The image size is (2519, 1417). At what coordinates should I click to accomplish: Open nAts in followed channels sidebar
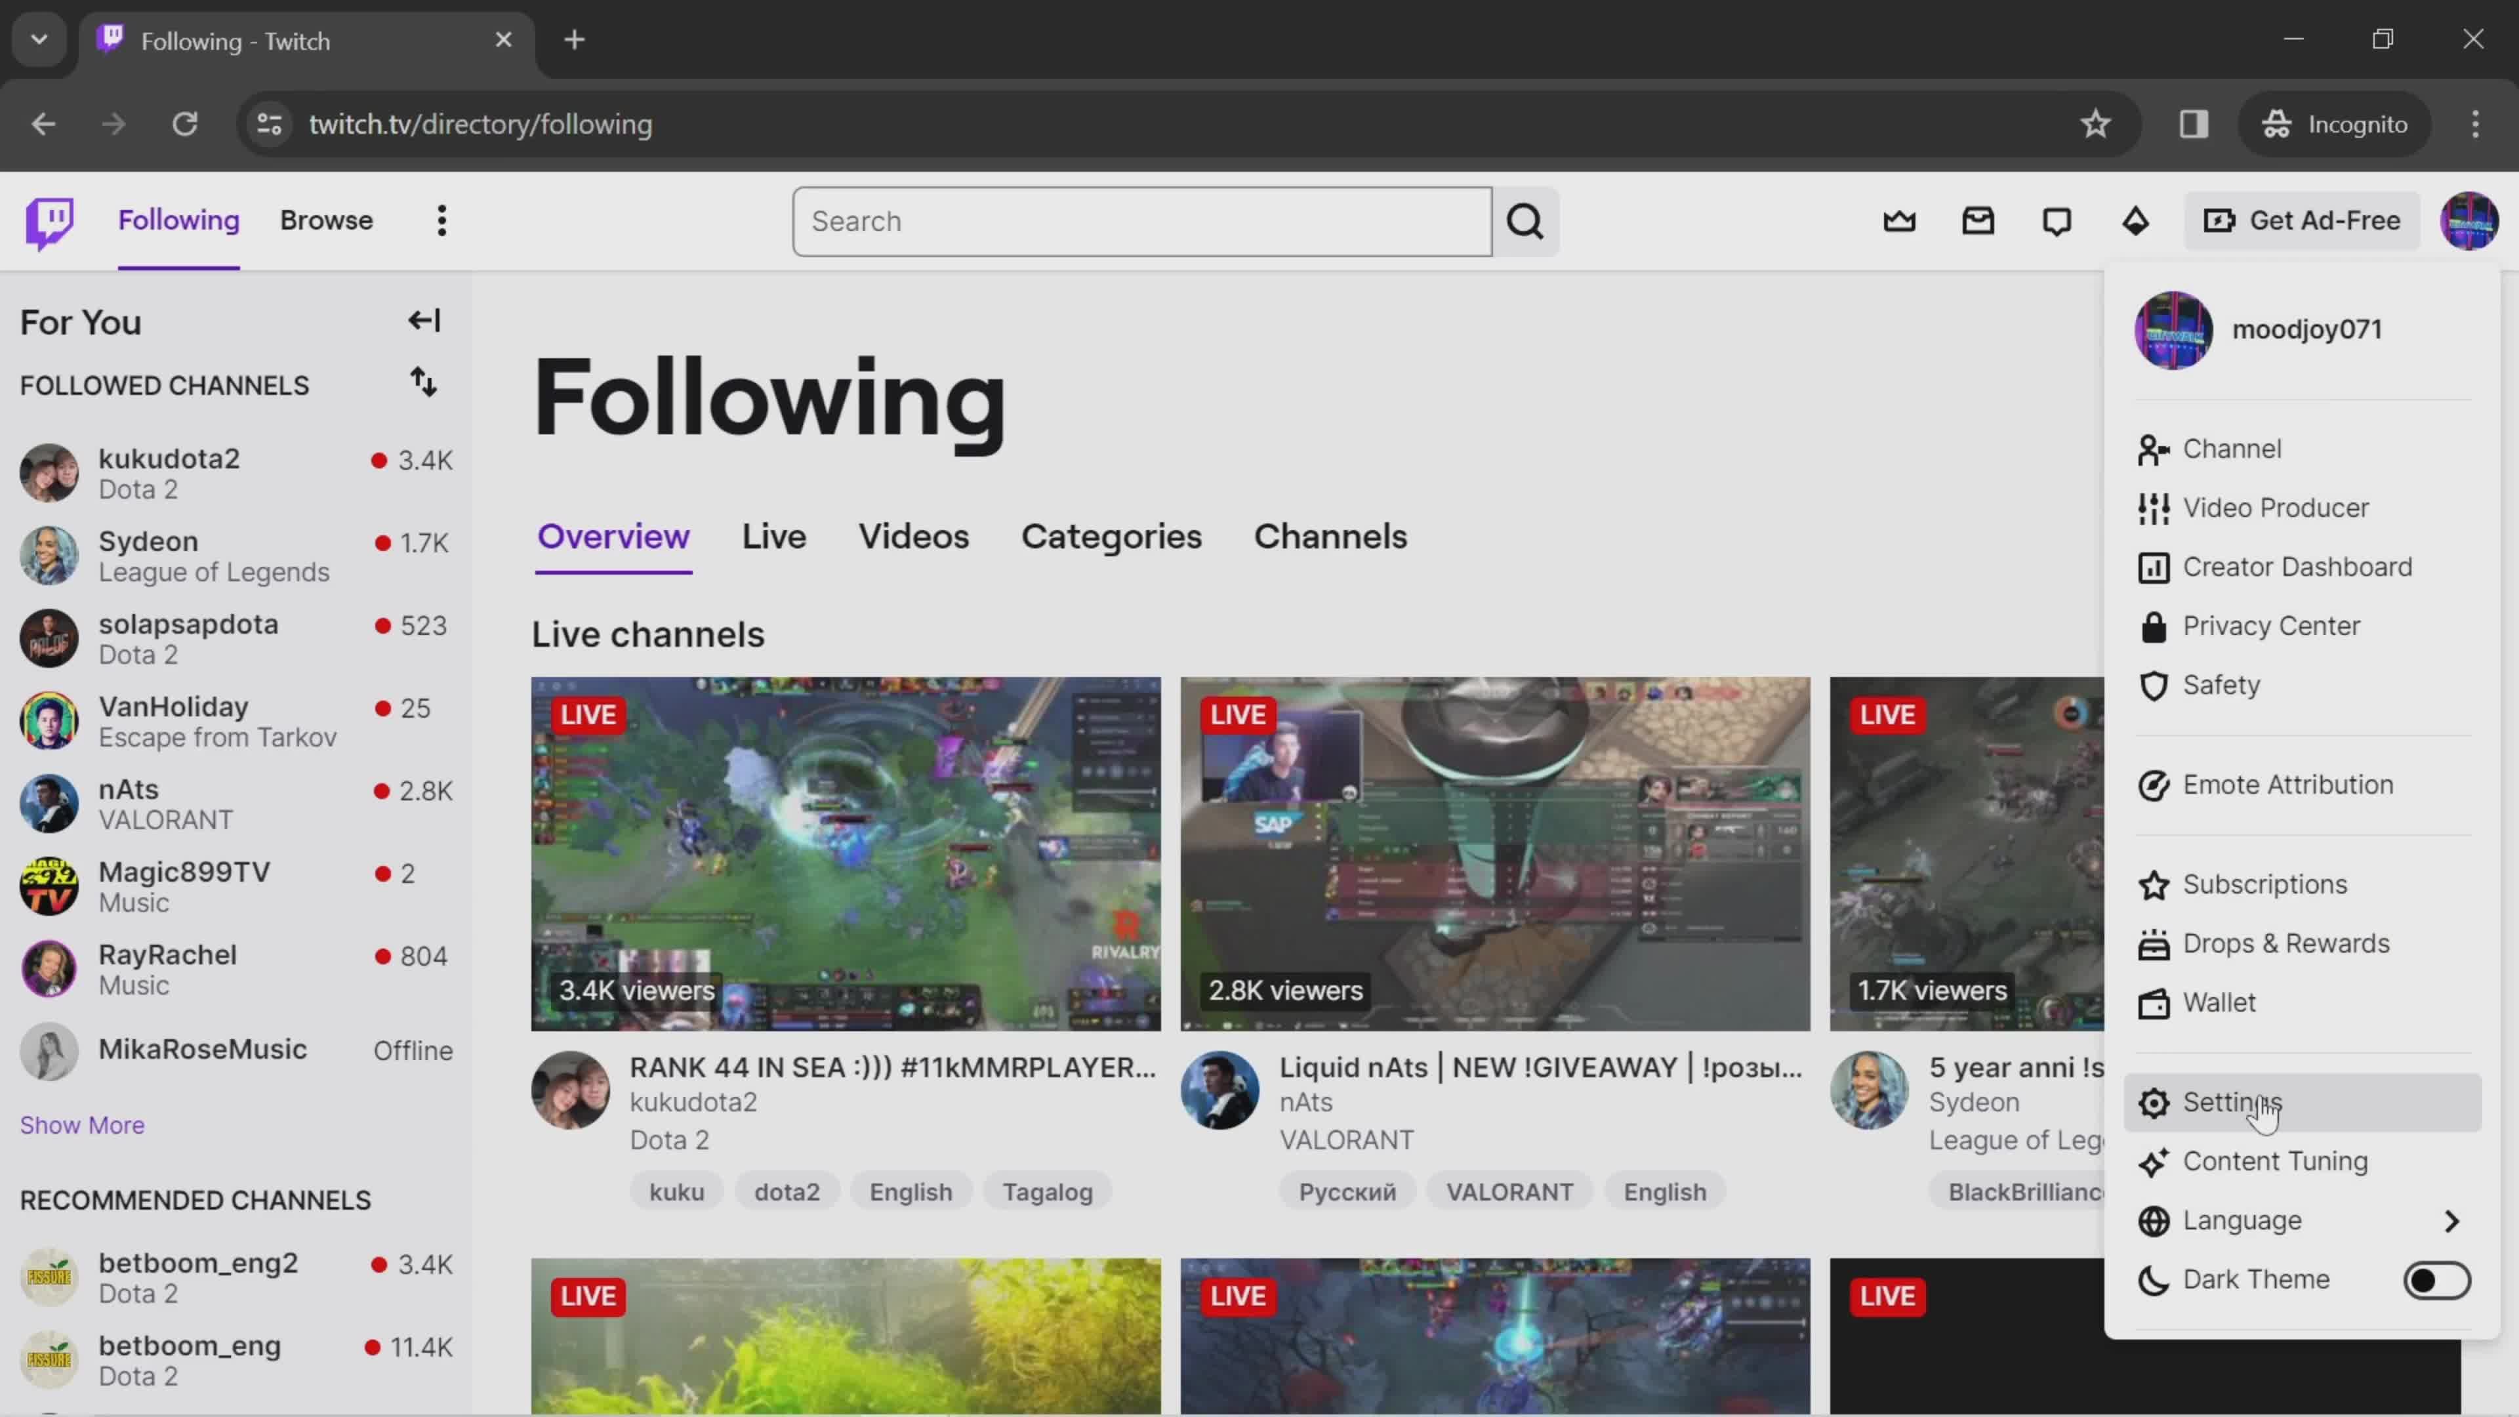(236, 804)
